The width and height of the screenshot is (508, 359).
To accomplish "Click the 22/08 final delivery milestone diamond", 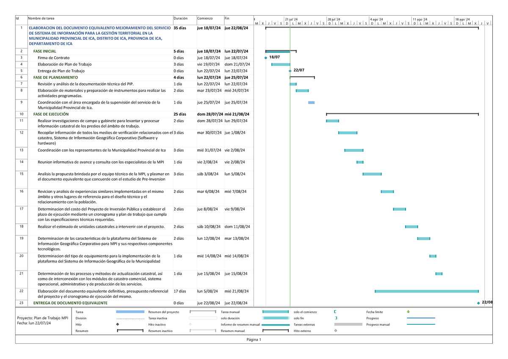I will coord(478,303).
